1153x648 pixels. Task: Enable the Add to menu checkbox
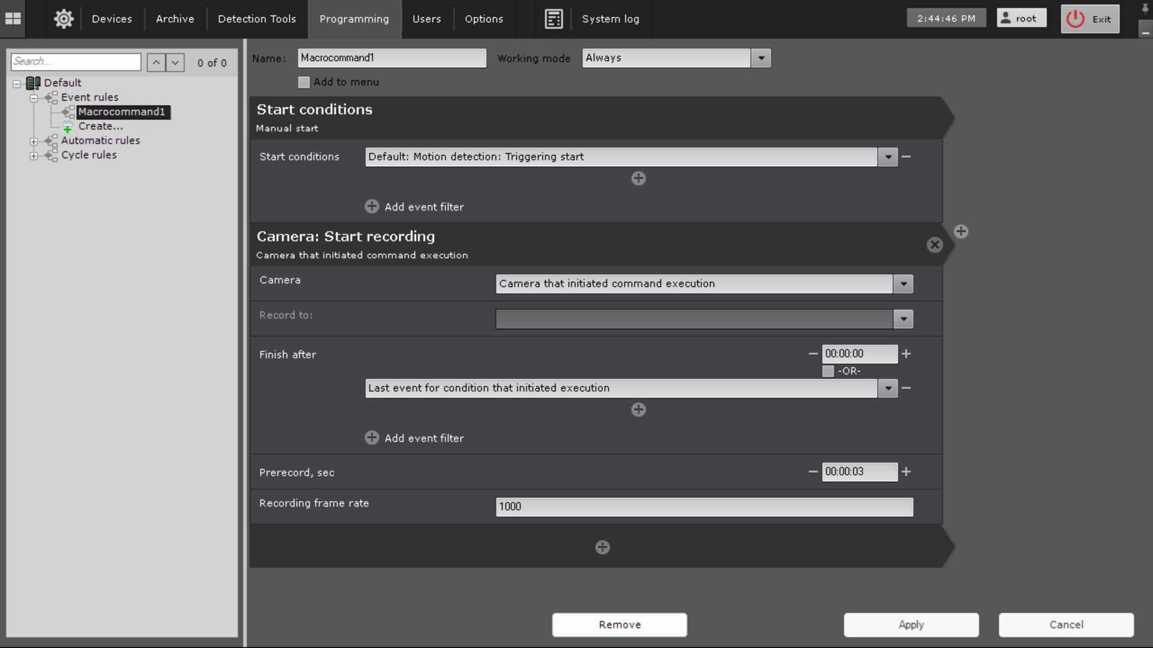click(x=304, y=82)
